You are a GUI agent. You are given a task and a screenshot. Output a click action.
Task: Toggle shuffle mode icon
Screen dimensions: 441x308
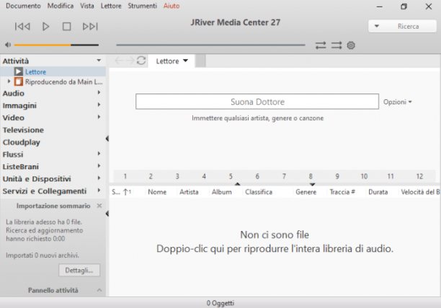(x=337, y=45)
